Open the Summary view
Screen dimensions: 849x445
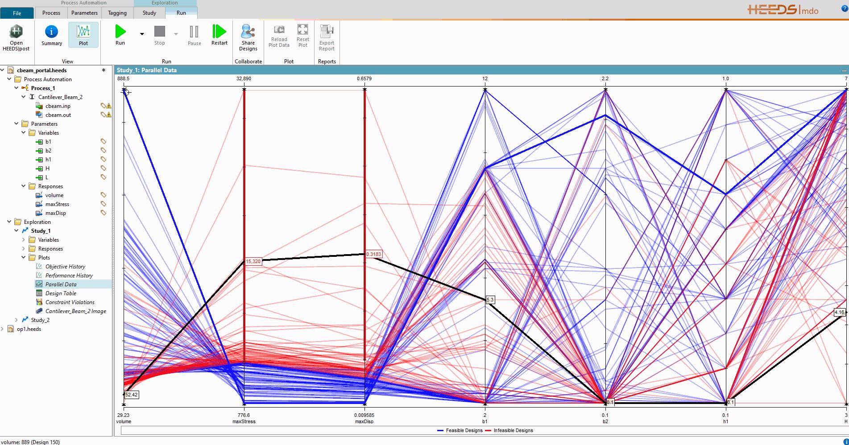click(x=52, y=36)
